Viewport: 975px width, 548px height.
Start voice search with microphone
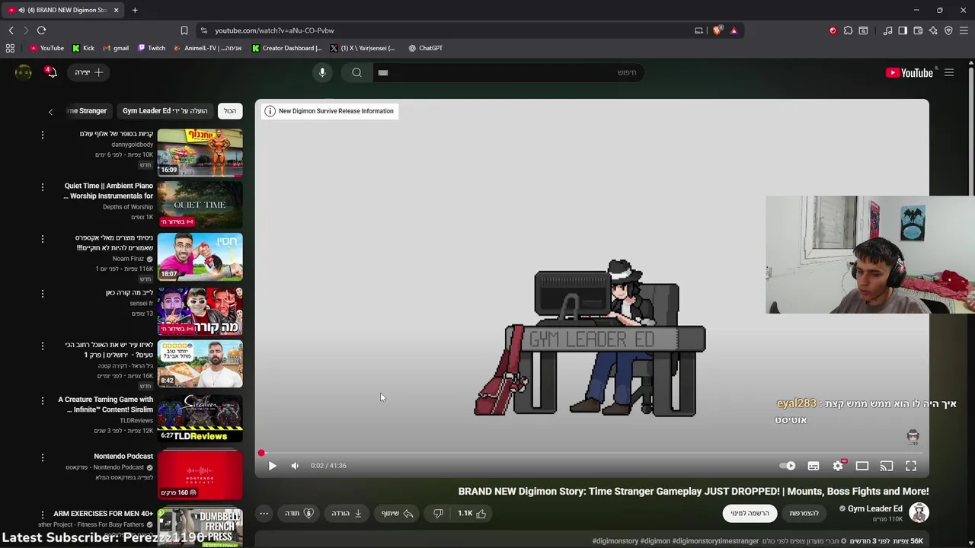point(322,72)
